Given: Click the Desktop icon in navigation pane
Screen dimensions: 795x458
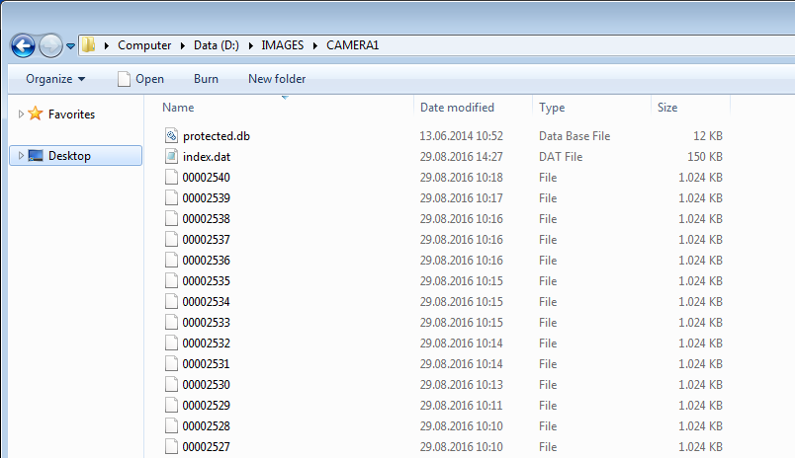Looking at the screenshot, I should click(x=36, y=156).
